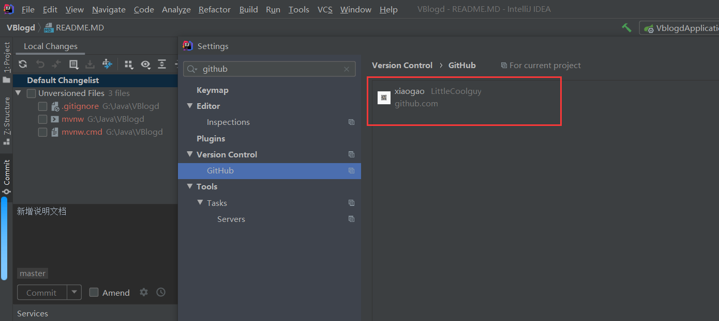Open the VblogdApplication run configuration dropdown

(679, 28)
